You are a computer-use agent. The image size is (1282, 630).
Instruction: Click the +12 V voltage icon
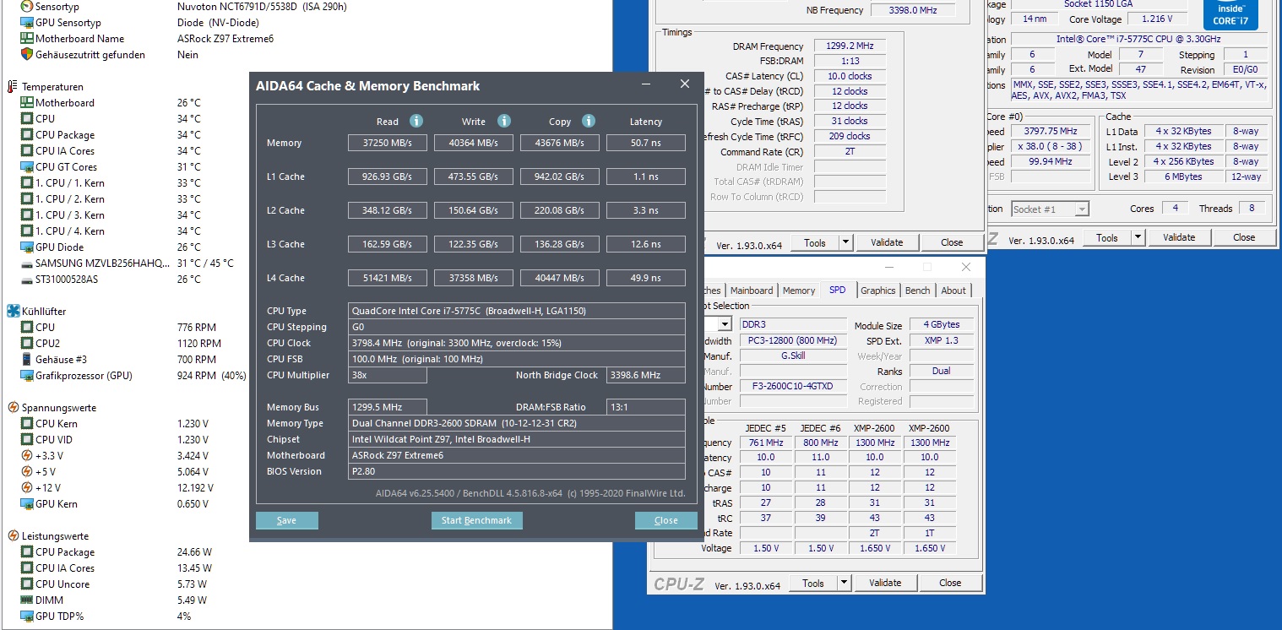point(27,487)
